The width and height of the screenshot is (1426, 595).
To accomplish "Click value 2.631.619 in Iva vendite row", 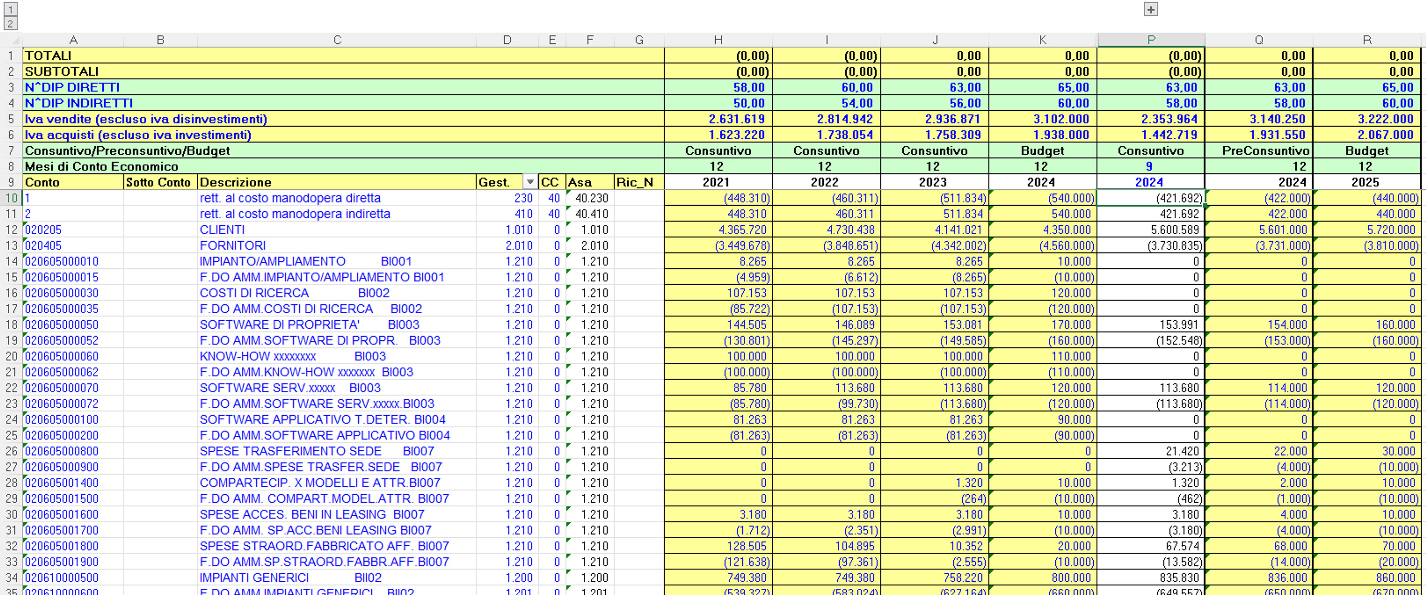I will [718, 119].
